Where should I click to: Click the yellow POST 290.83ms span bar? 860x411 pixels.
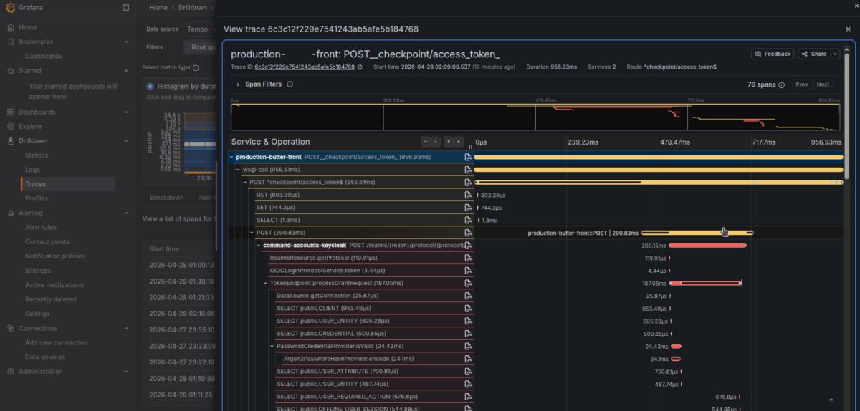697,233
